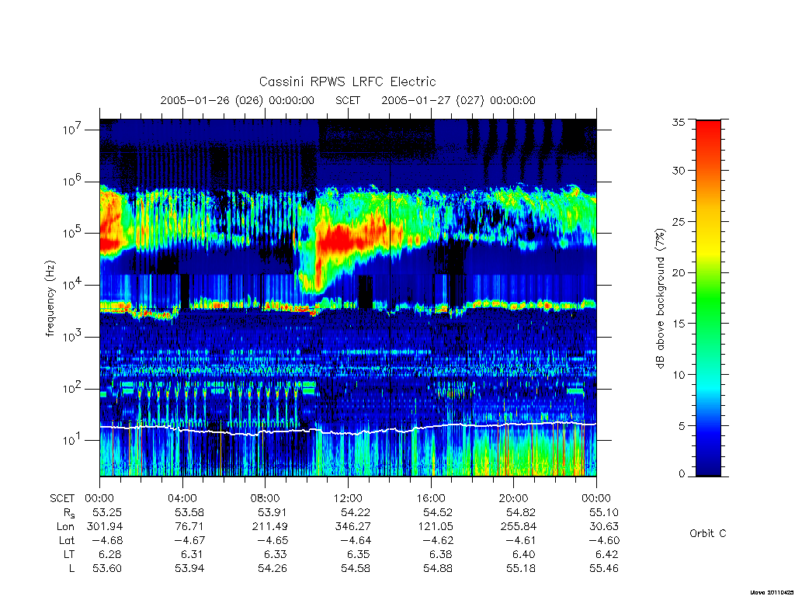This screenshot has width=795, height=596.
Task: Click the 10^4 frequency axis tick label
Action: (x=72, y=285)
